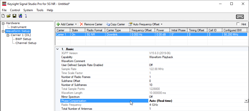Screen dimensions: 249x111
Task: Click the Carrier Type column header
Action: (117, 30)
